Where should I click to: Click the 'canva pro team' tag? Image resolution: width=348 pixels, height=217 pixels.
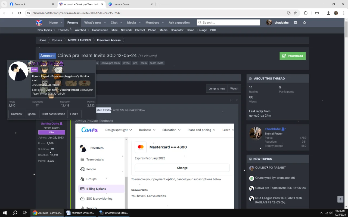(x=110, y=63)
